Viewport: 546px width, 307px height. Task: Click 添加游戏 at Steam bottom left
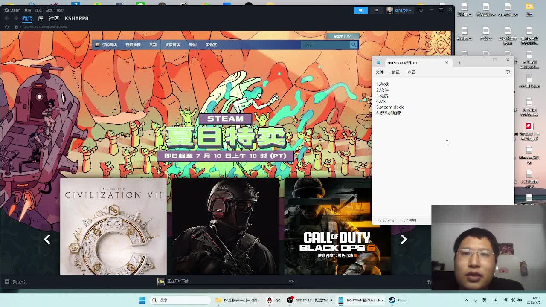[15, 282]
